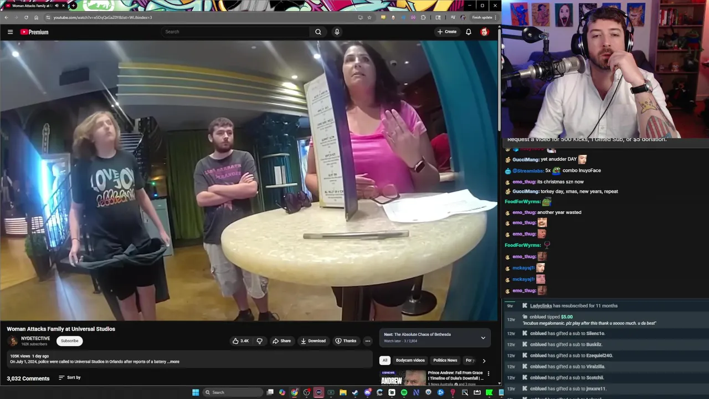
Task: Click the browser address bar URL
Action: (x=102, y=17)
